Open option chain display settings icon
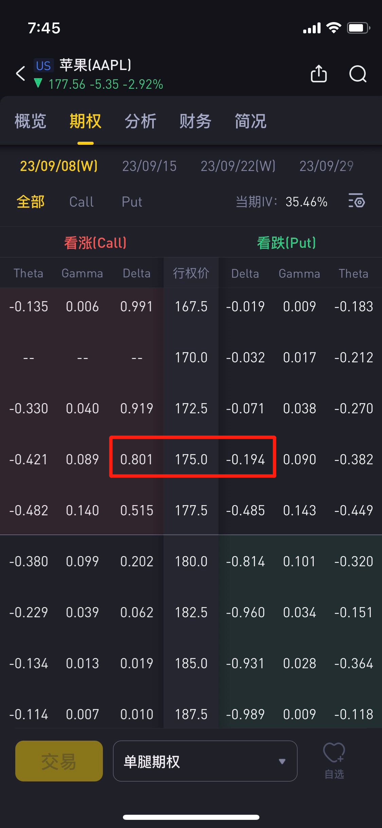 [x=357, y=201]
